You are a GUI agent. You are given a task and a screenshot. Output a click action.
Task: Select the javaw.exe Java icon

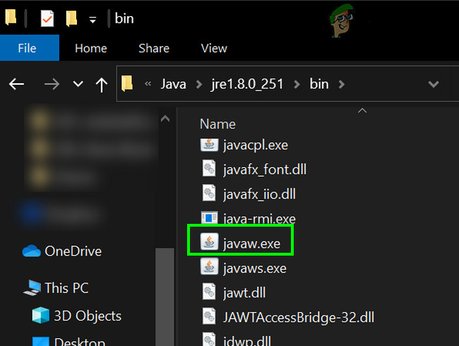click(x=209, y=241)
